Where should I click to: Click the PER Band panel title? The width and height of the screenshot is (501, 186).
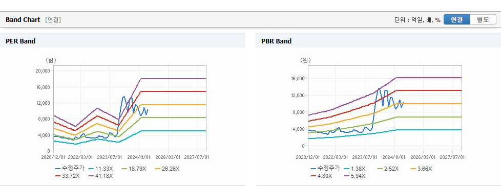[20, 41]
